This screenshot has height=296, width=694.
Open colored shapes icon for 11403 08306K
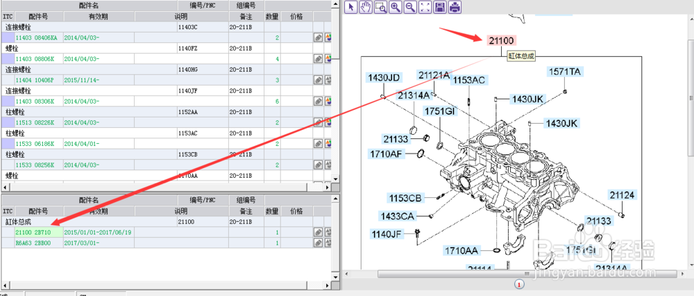(328, 101)
